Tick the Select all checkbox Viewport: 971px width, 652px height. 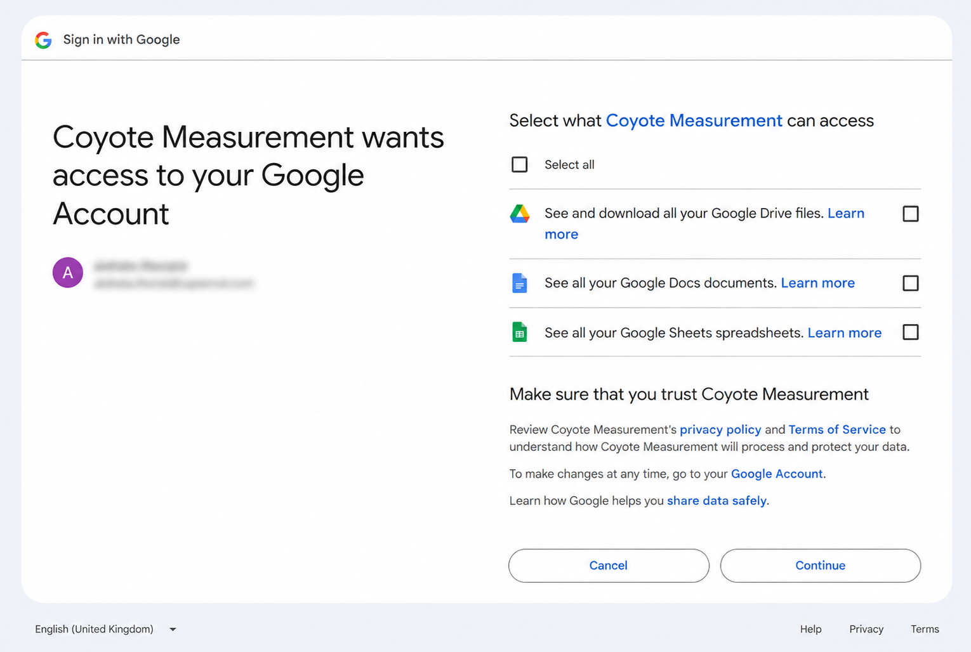tap(520, 165)
